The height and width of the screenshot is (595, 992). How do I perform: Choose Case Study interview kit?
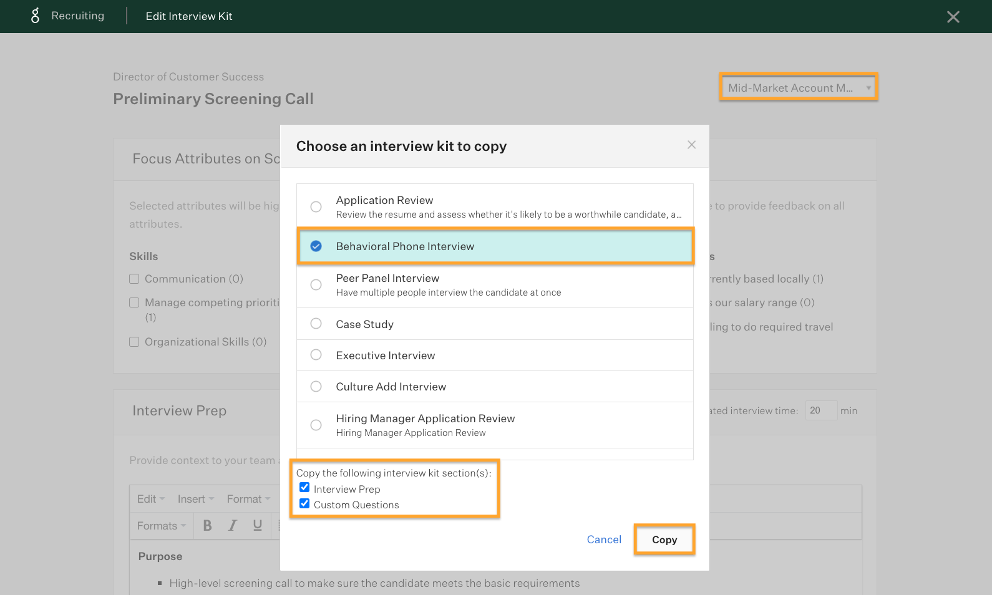(x=495, y=324)
